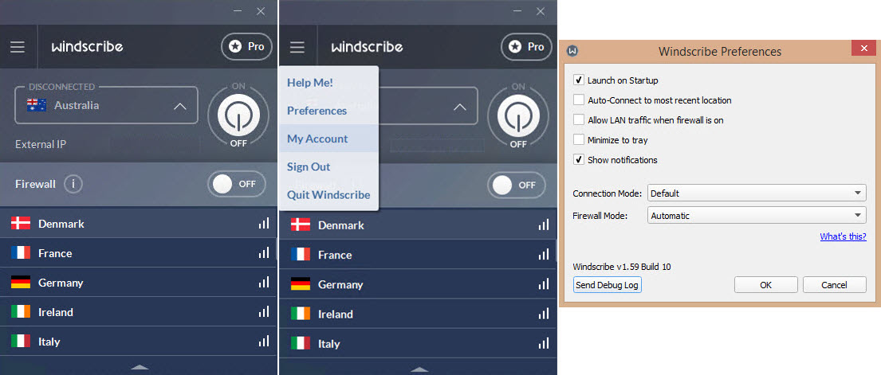Uncheck Launch on Startup
Viewport: 881px width, 375px height.
point(579,80)
